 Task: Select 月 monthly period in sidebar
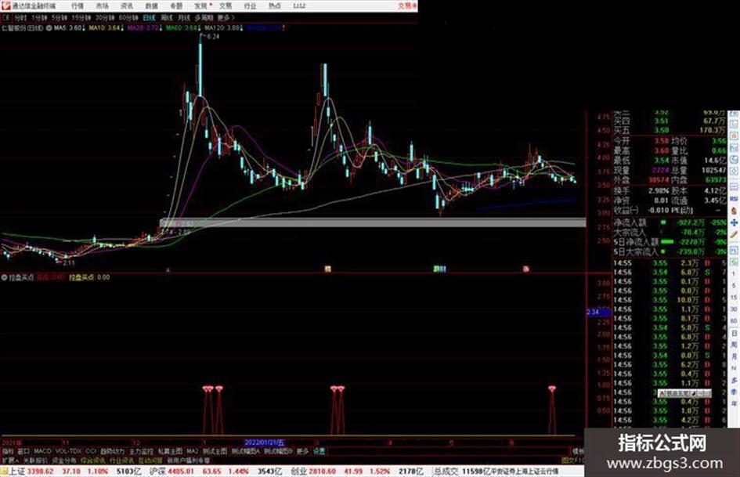(734, 357)
